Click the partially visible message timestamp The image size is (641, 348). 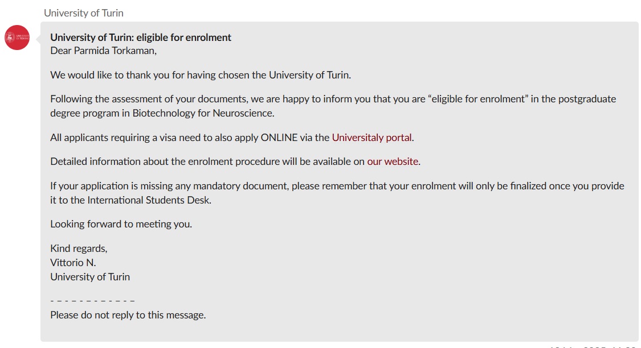coord(593,346)
